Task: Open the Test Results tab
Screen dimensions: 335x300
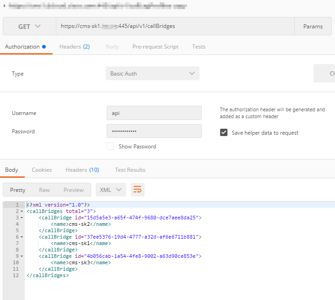Action: click(x=130, y=170)
